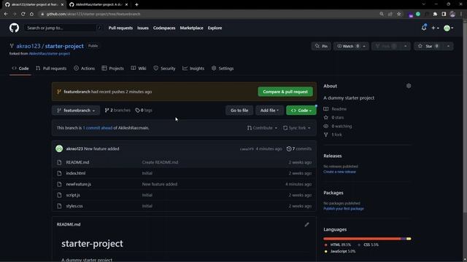This screenshot has height=262, width=467.
Task: Reload the page in the browser
Action: point(23,14)
